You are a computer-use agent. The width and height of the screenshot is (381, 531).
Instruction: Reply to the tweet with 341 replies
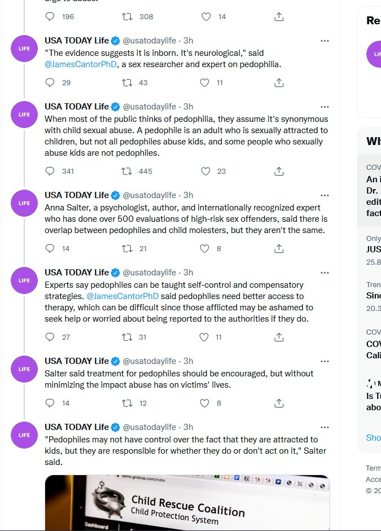pos(50,171)
